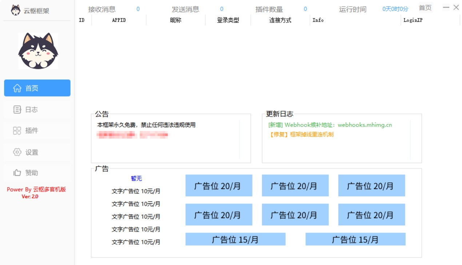Select the 连接方式 column header
Image resolution: width=462 pixels, height=265 pixels.
click(x=280, y=20)
